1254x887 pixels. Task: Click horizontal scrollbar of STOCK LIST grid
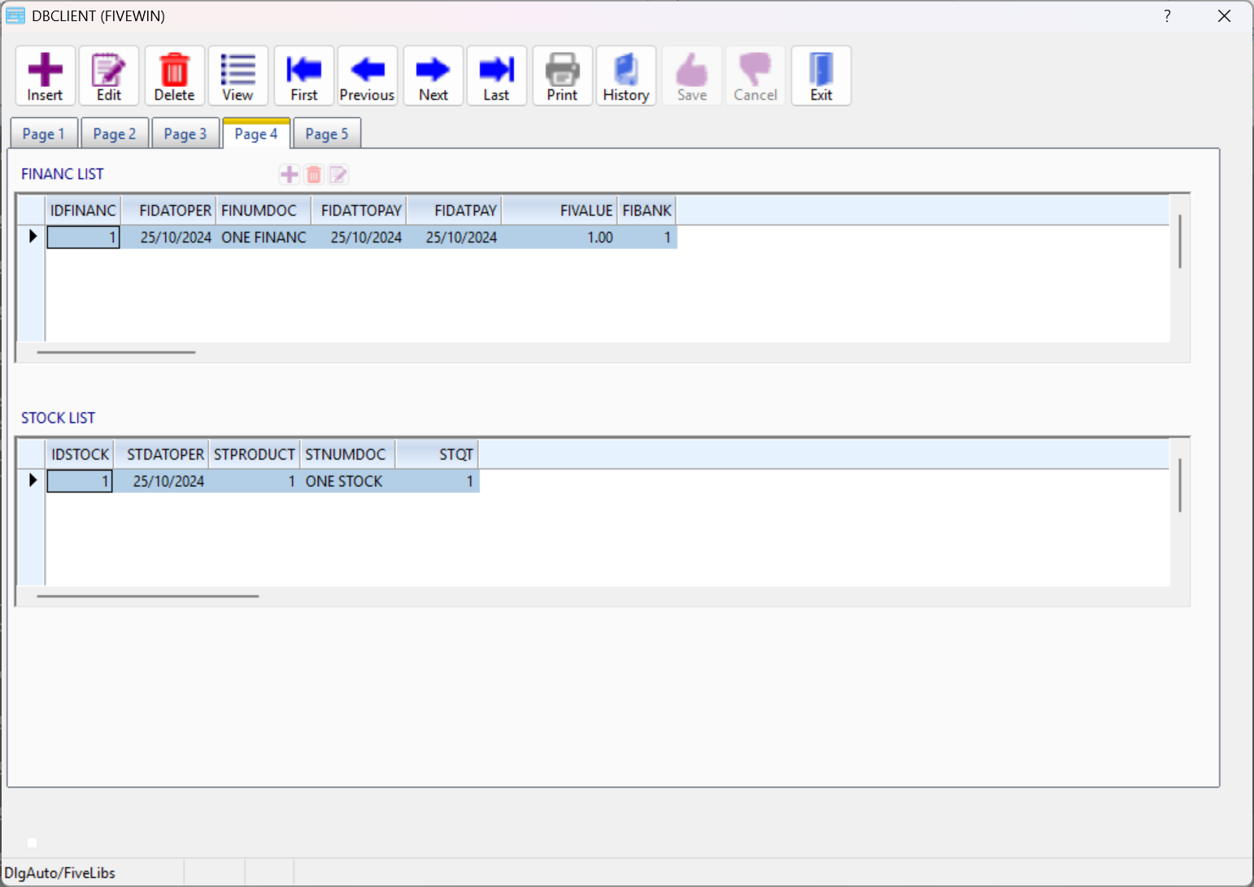coord(148,596)
